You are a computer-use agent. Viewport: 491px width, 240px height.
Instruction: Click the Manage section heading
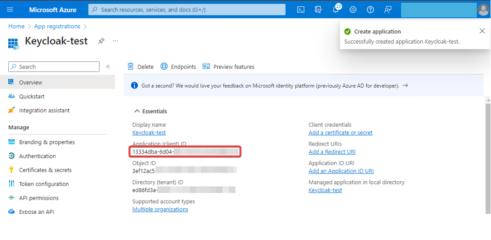pos(19,127)
